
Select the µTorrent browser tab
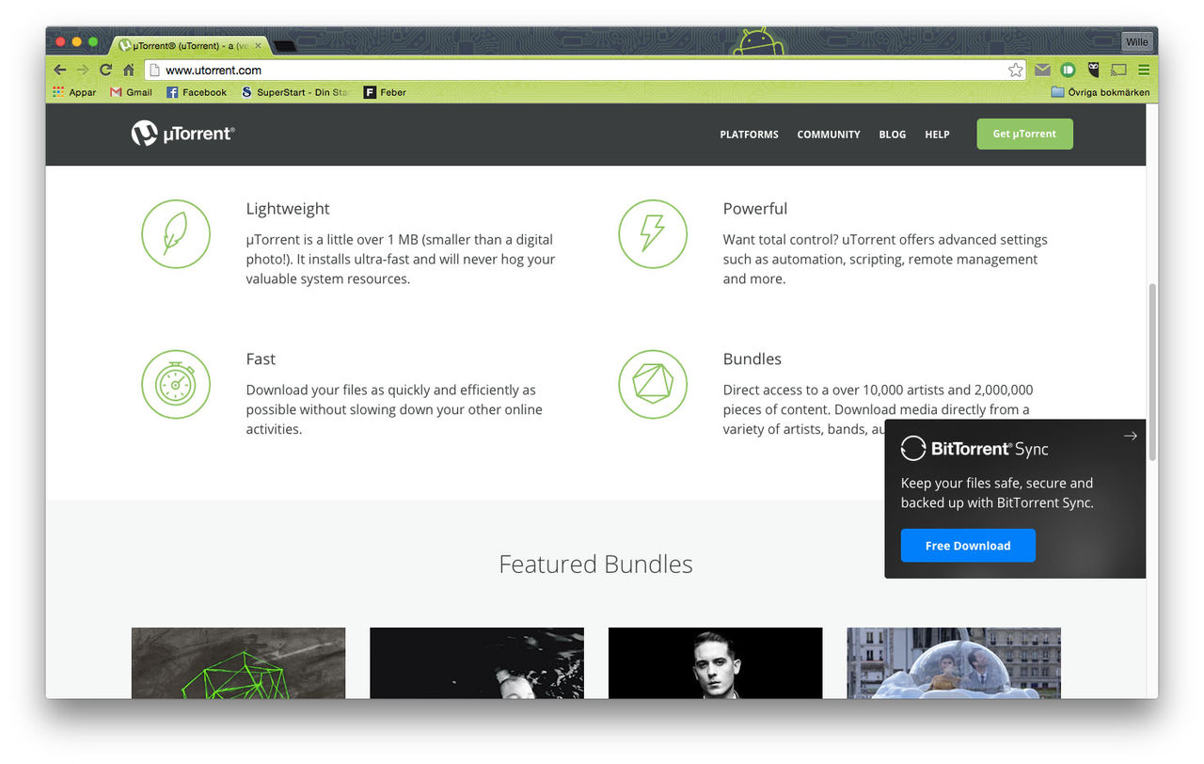[x=188, y=44]
